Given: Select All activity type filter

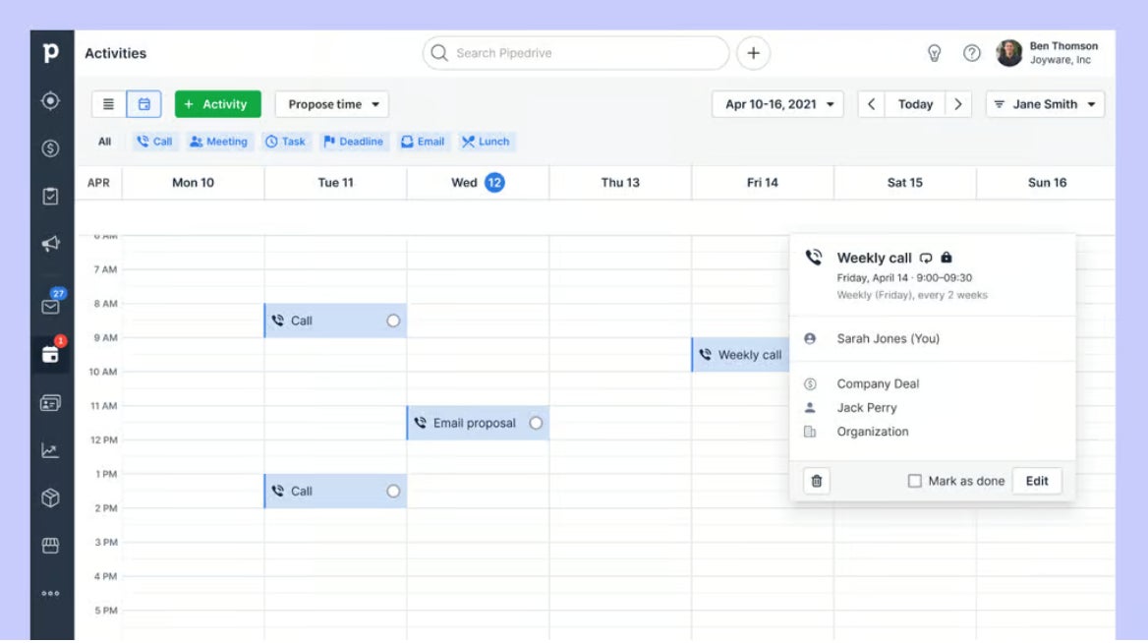Looking at the screenshot, I should pyautogui.click(x=105, y=142).
